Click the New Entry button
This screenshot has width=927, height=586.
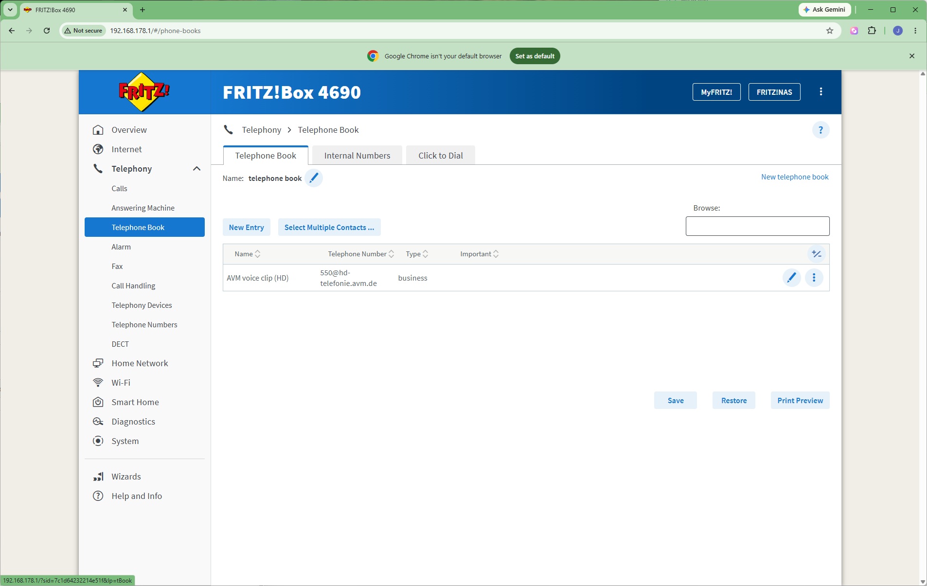(247, 227)
